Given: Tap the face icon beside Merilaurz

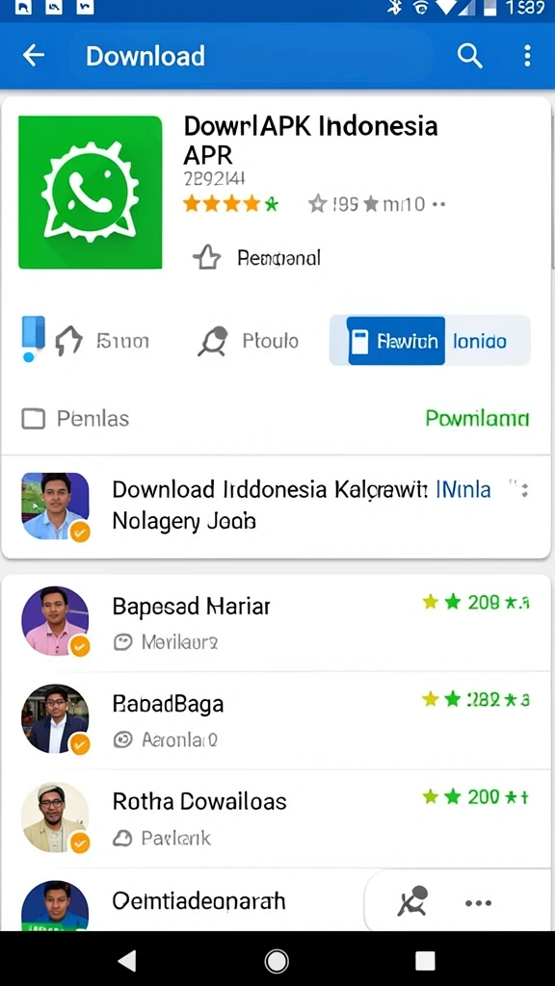Looking at the screenshot, I should (122, 642).
